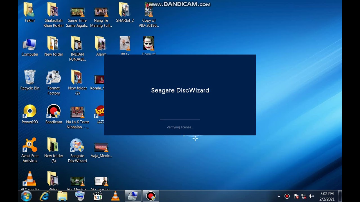The width and height of the screenshot is (360, 202).
Task: Select the Copy of VID-20190 video file
Action: point(149,15)
